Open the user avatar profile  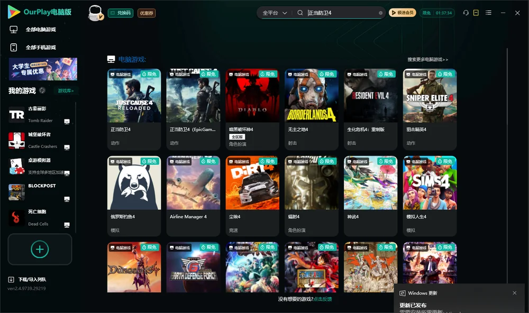click(95, 13)
